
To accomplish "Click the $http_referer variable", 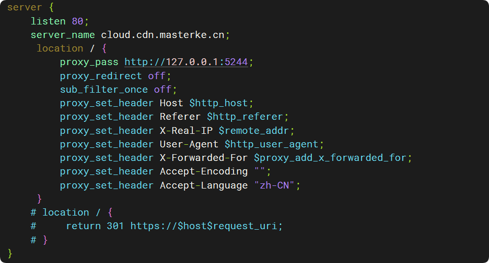I will tap(245, 117).
